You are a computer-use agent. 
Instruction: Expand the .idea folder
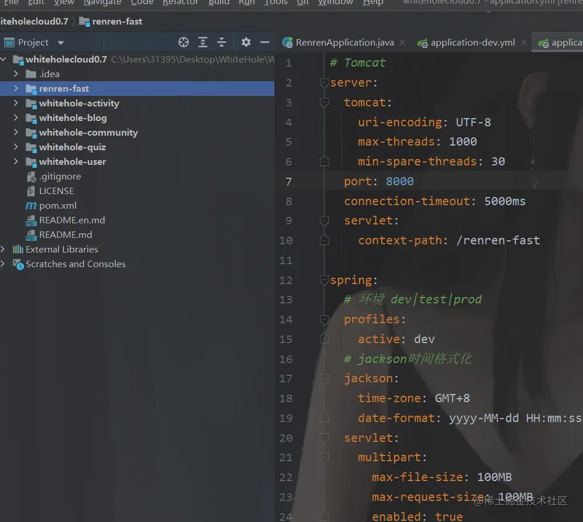[16, 74]
